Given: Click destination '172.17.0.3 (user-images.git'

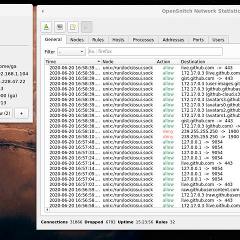Looking at the screenshot, I should [x=210, y=83].
